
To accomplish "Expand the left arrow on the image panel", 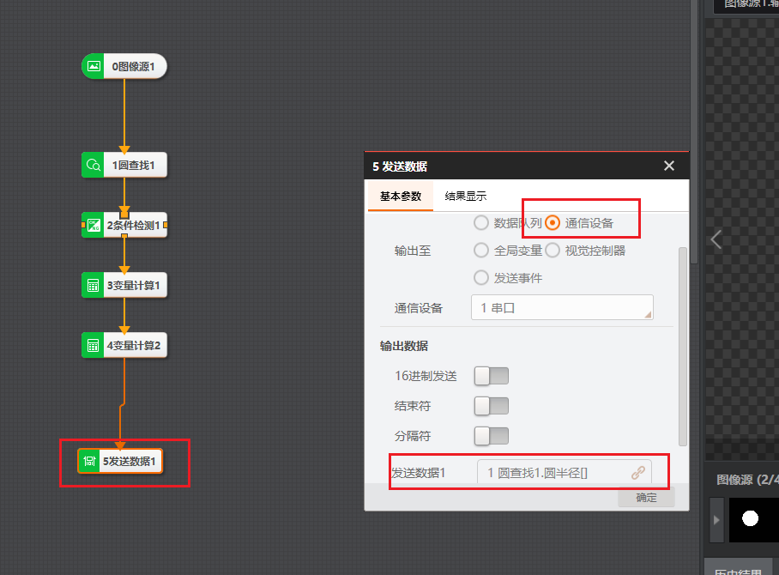I will click(x=716, y=239).
